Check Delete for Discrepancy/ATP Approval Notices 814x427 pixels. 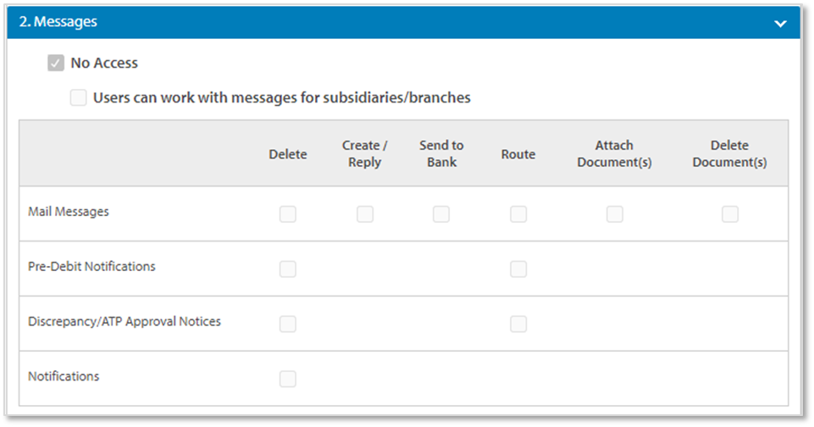pyautogui.click(x=288, y=324)
